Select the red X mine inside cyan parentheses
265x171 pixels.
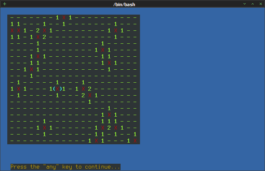pyautogui.click(x=57, y=89)
